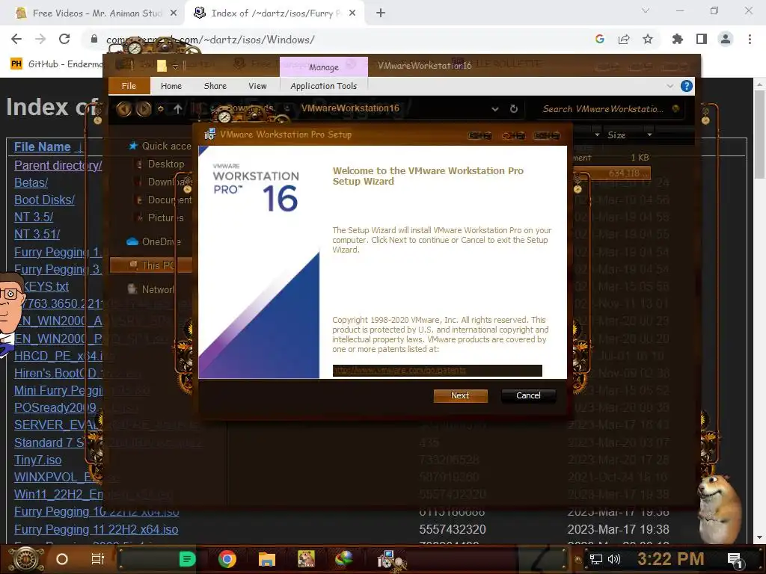Open volume control in system tray
The width and height of the screenshot is (766, 574).
614,559
